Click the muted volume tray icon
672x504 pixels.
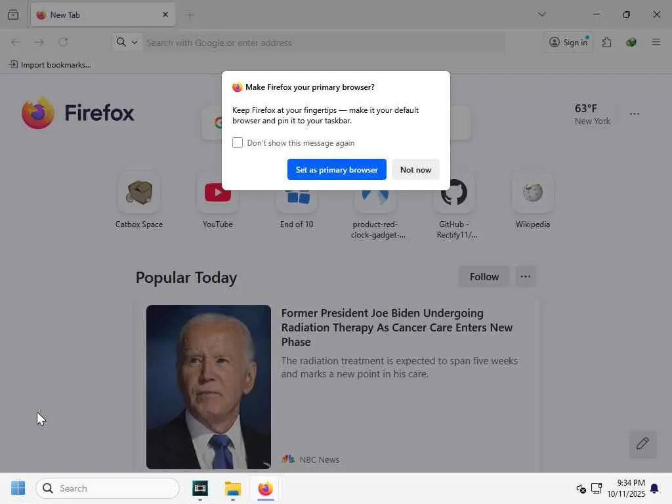click(581, 488)
